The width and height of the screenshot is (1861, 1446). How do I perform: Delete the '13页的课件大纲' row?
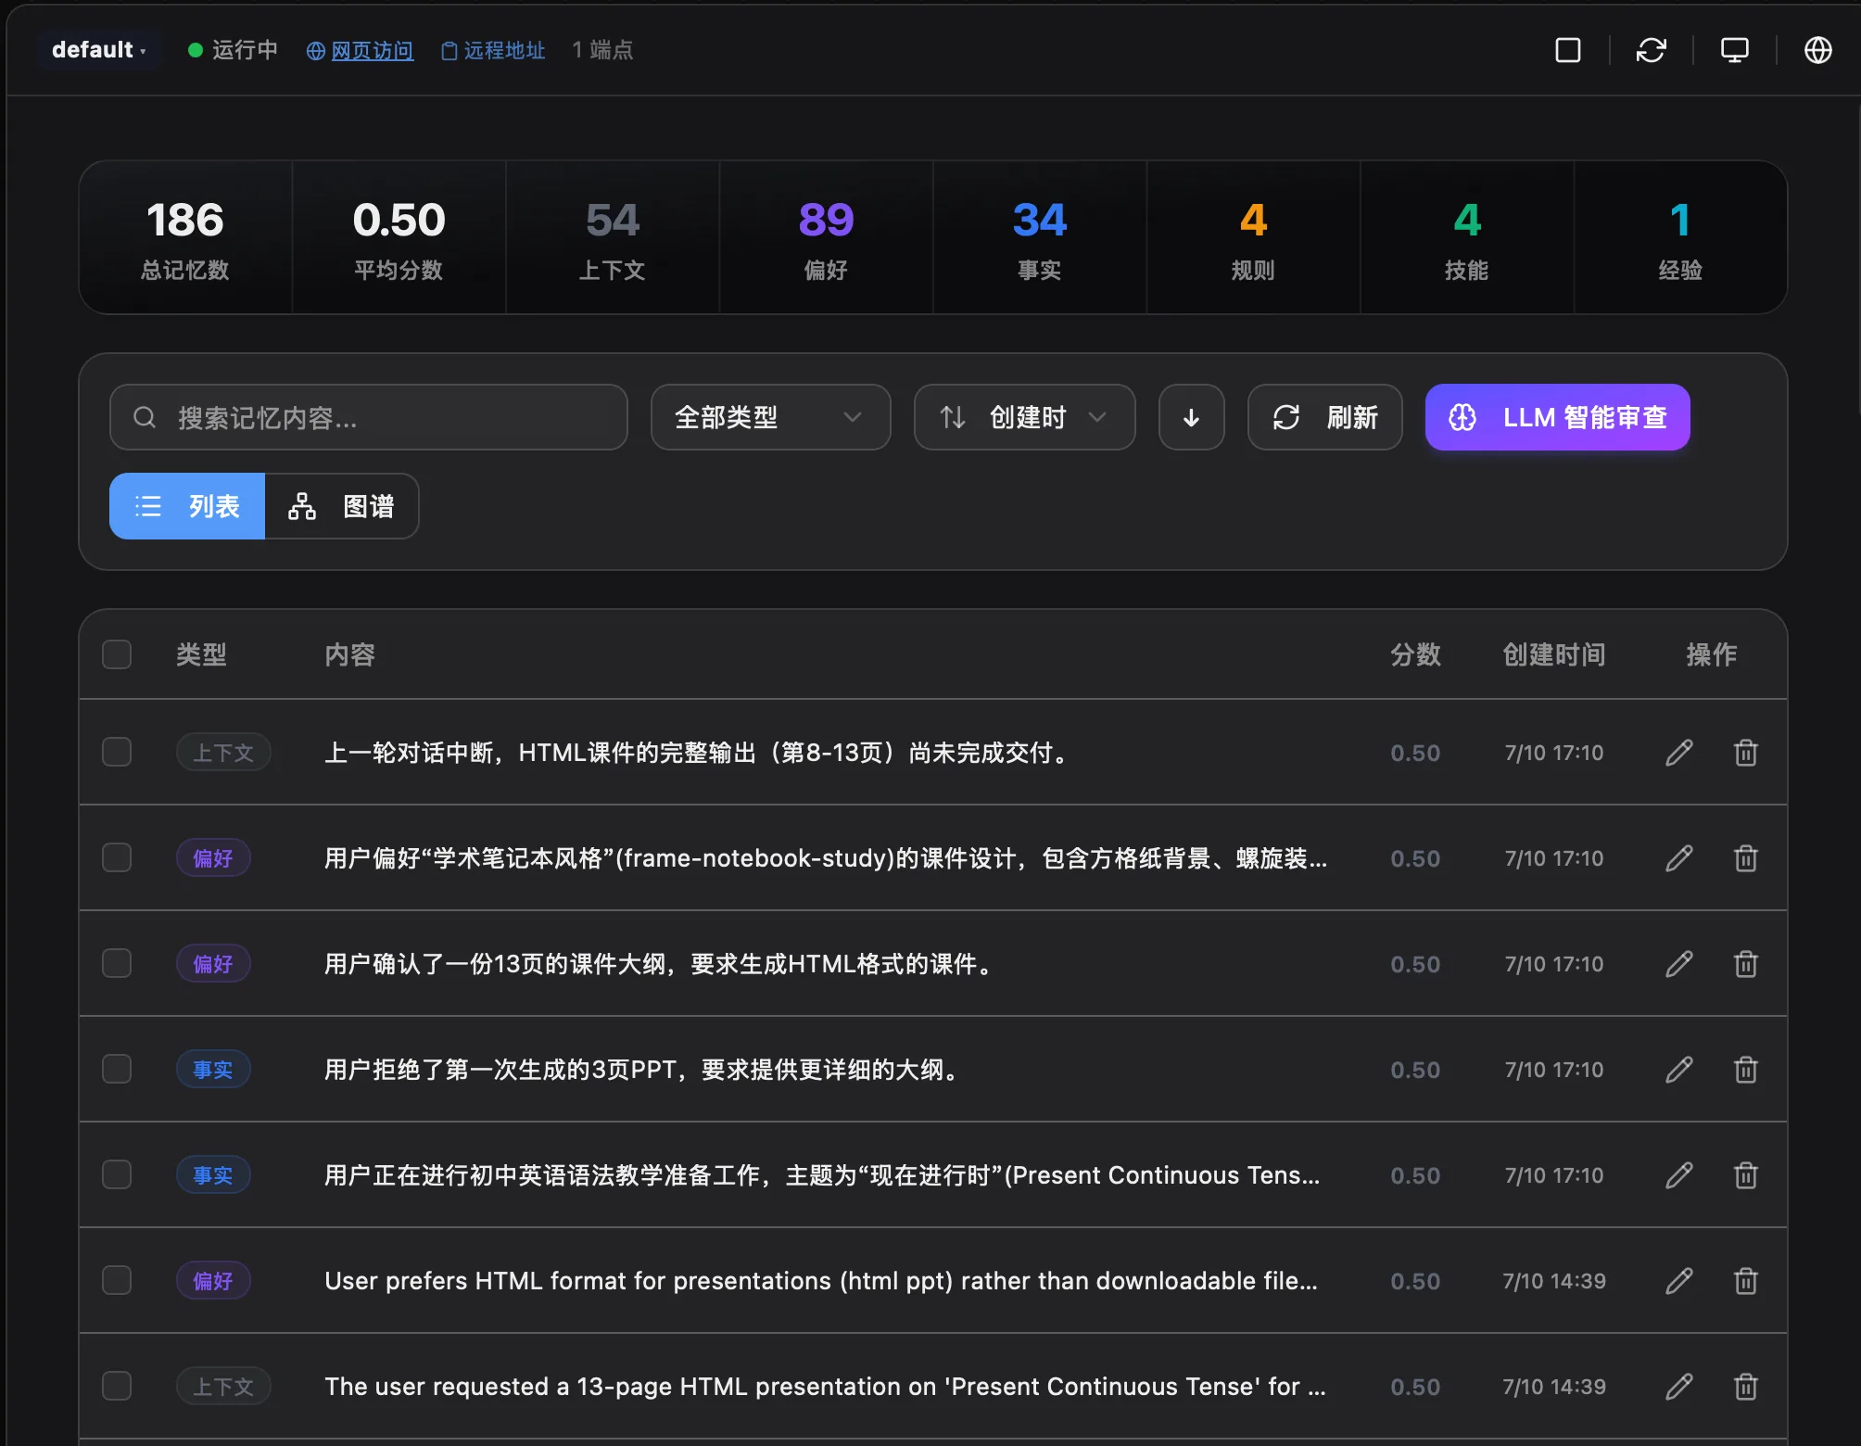click(1745, 964)
